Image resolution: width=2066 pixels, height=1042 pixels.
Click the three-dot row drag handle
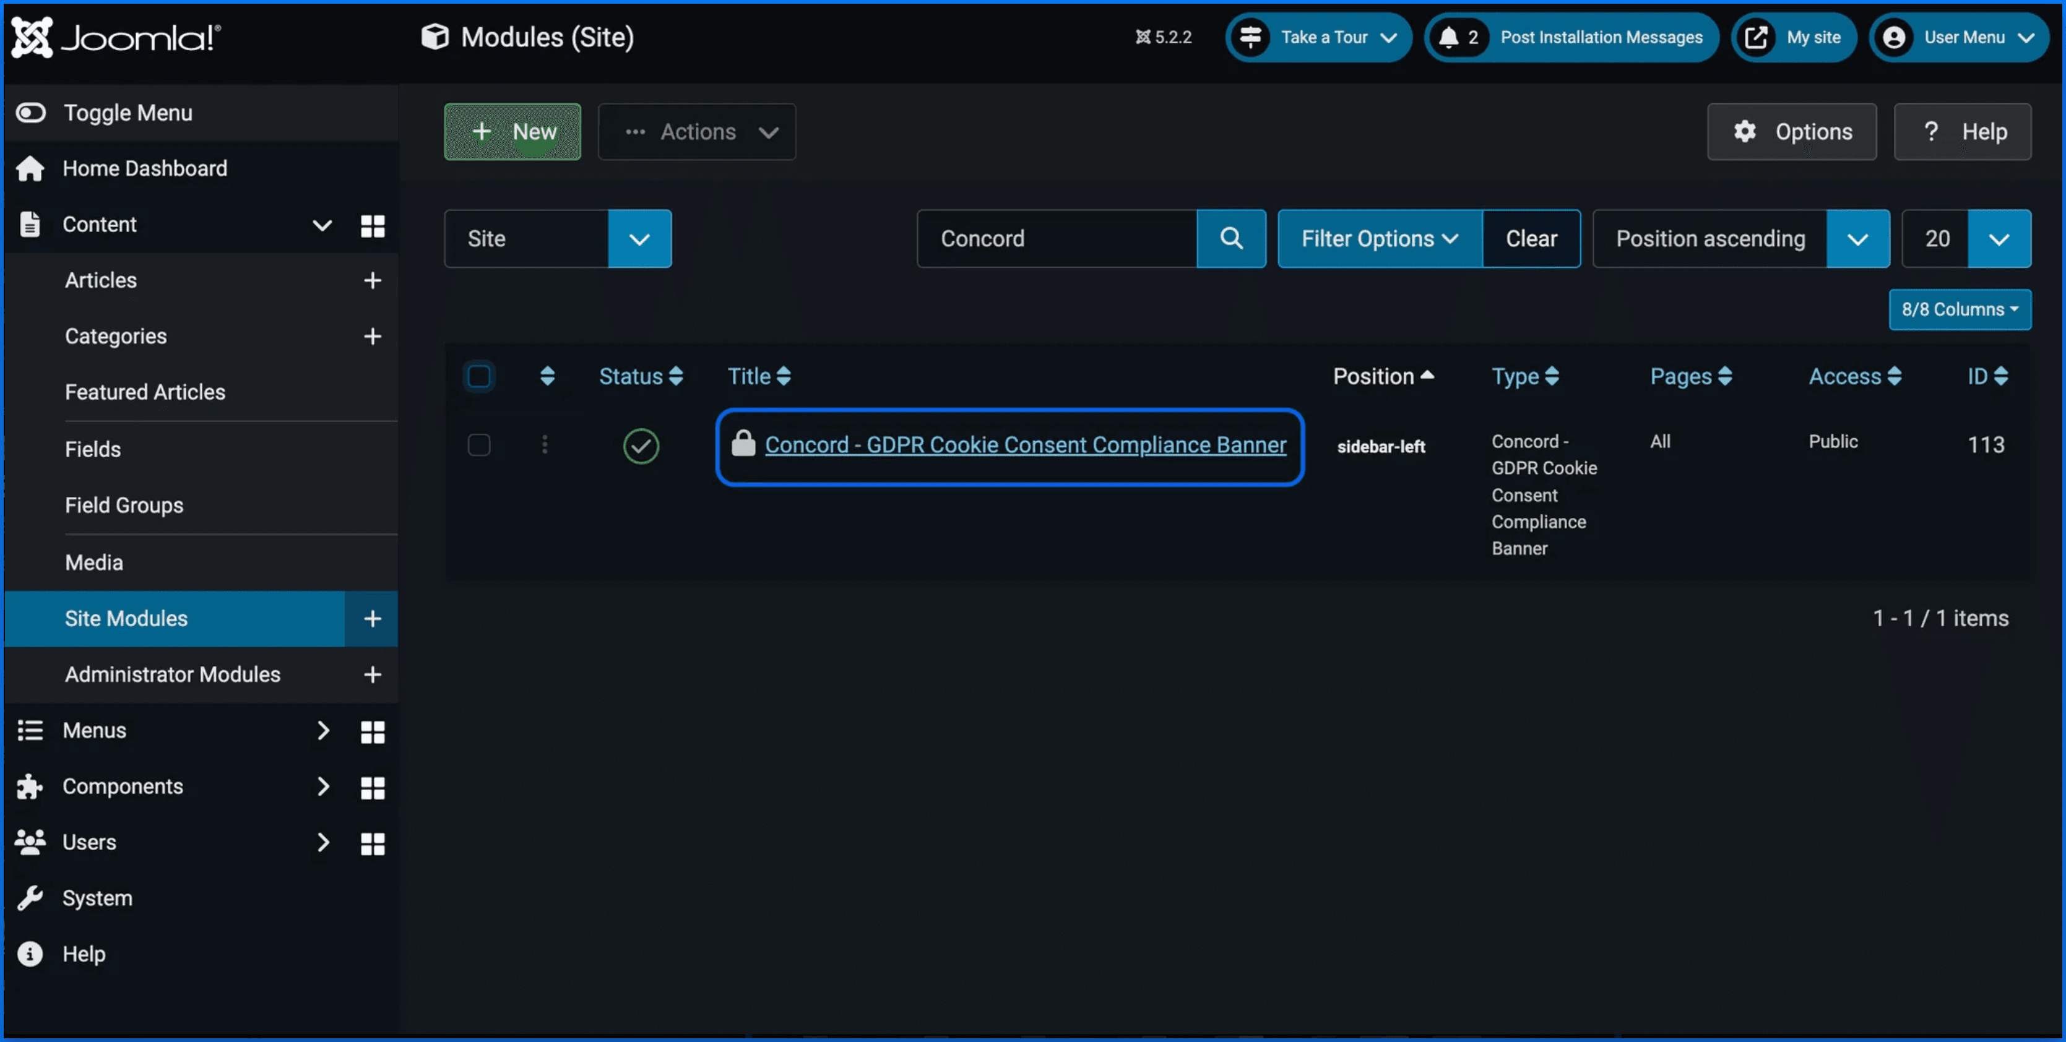[545, 444]
